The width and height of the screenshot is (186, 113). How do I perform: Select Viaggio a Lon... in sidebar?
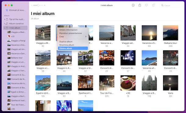tap(16, 62)
